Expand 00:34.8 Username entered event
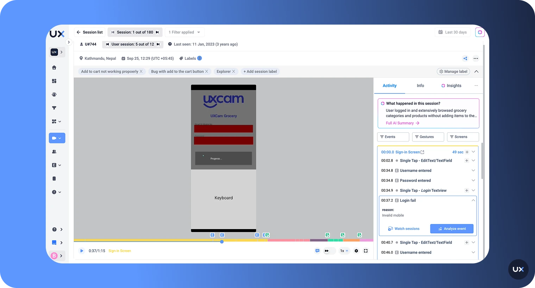Screen dimensions: 535x288 [x=473, y=171]
